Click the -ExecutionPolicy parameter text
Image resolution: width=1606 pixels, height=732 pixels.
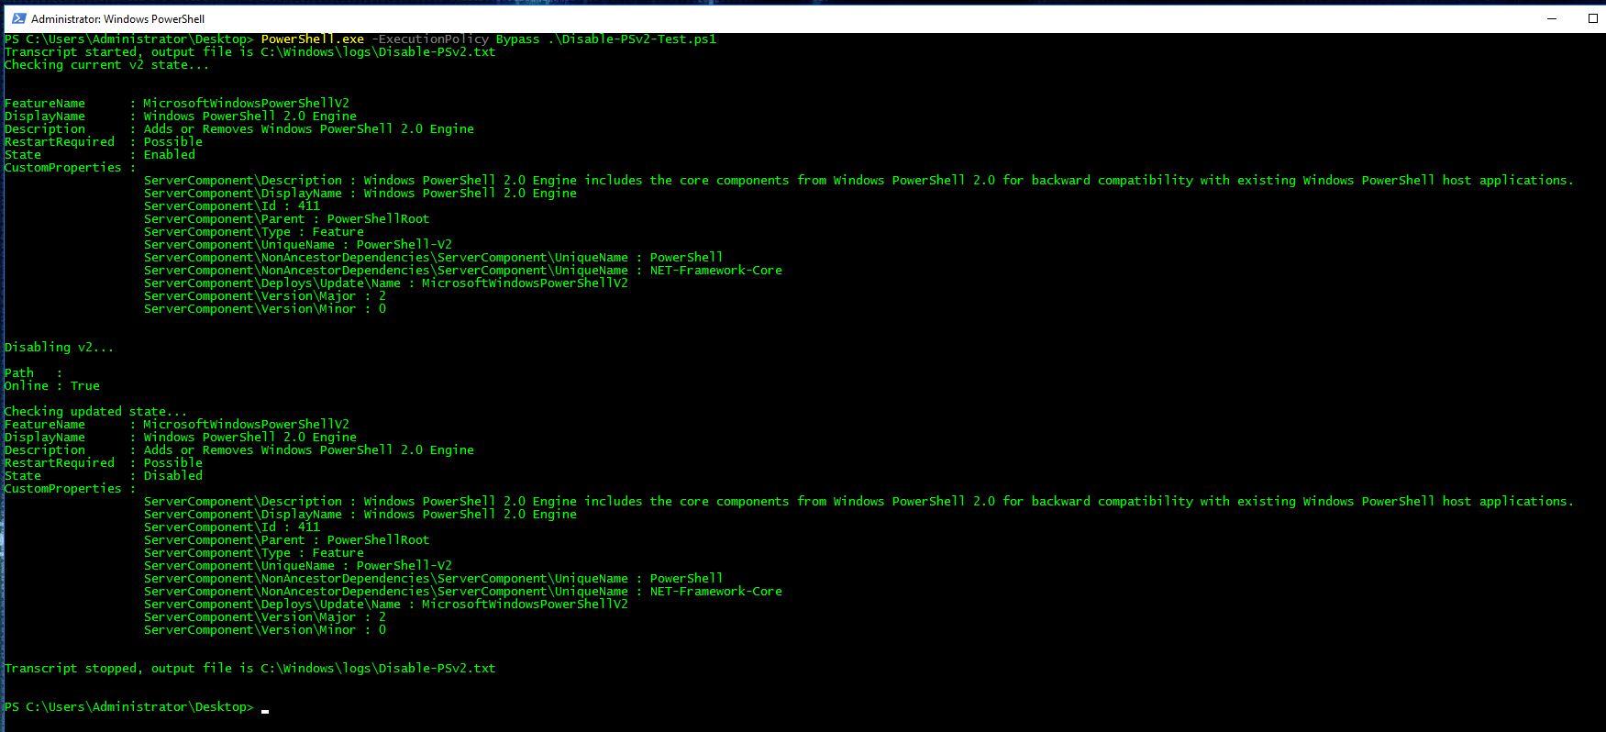[429, 39]
